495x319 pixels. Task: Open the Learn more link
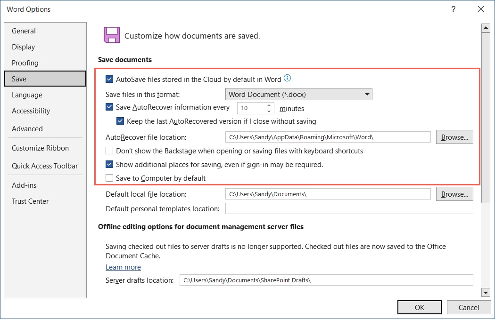click(x=123, y=267)
